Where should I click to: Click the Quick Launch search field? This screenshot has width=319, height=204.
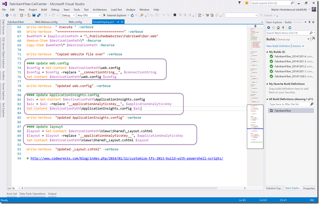(x=270, y=3)
